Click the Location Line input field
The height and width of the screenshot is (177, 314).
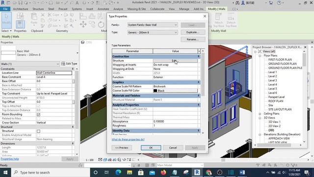[54, 73]
